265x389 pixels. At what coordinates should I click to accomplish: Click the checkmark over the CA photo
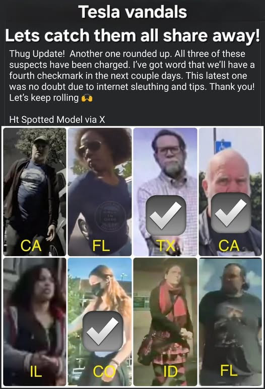[x=230, y=213]
